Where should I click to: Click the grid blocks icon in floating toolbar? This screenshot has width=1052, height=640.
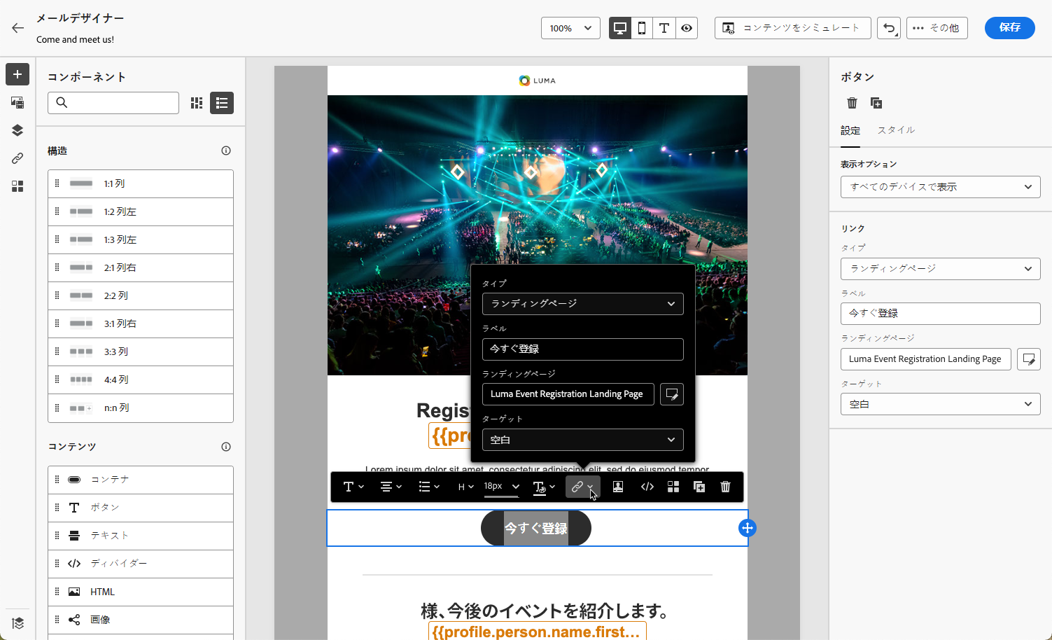(x=673, y=487)
